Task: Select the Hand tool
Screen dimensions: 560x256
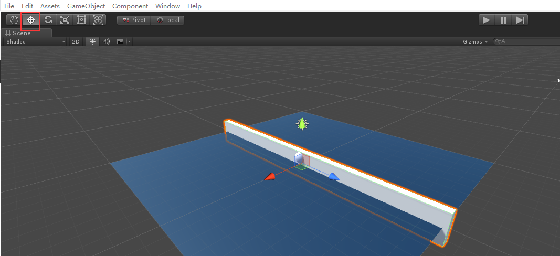Action: (x=14, y=20)
